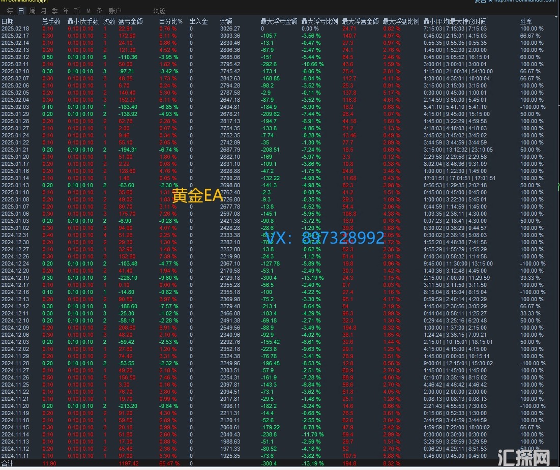Select the 备 notes tab
The width and height of the screenshot is (560, 470).
(99, 11)
